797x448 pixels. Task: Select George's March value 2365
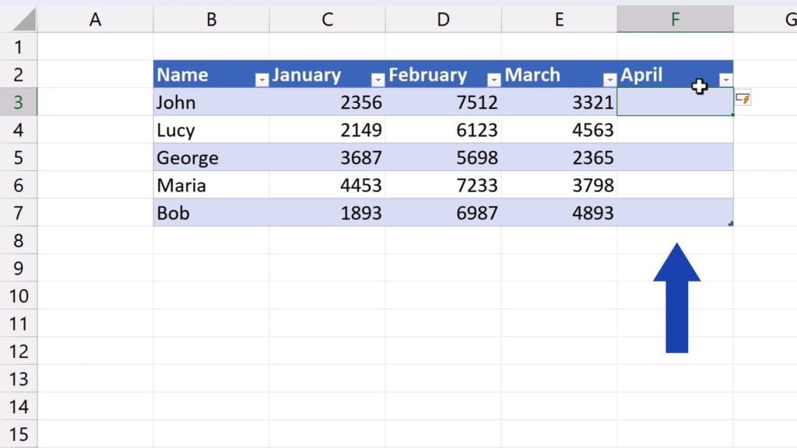point(559,157)
